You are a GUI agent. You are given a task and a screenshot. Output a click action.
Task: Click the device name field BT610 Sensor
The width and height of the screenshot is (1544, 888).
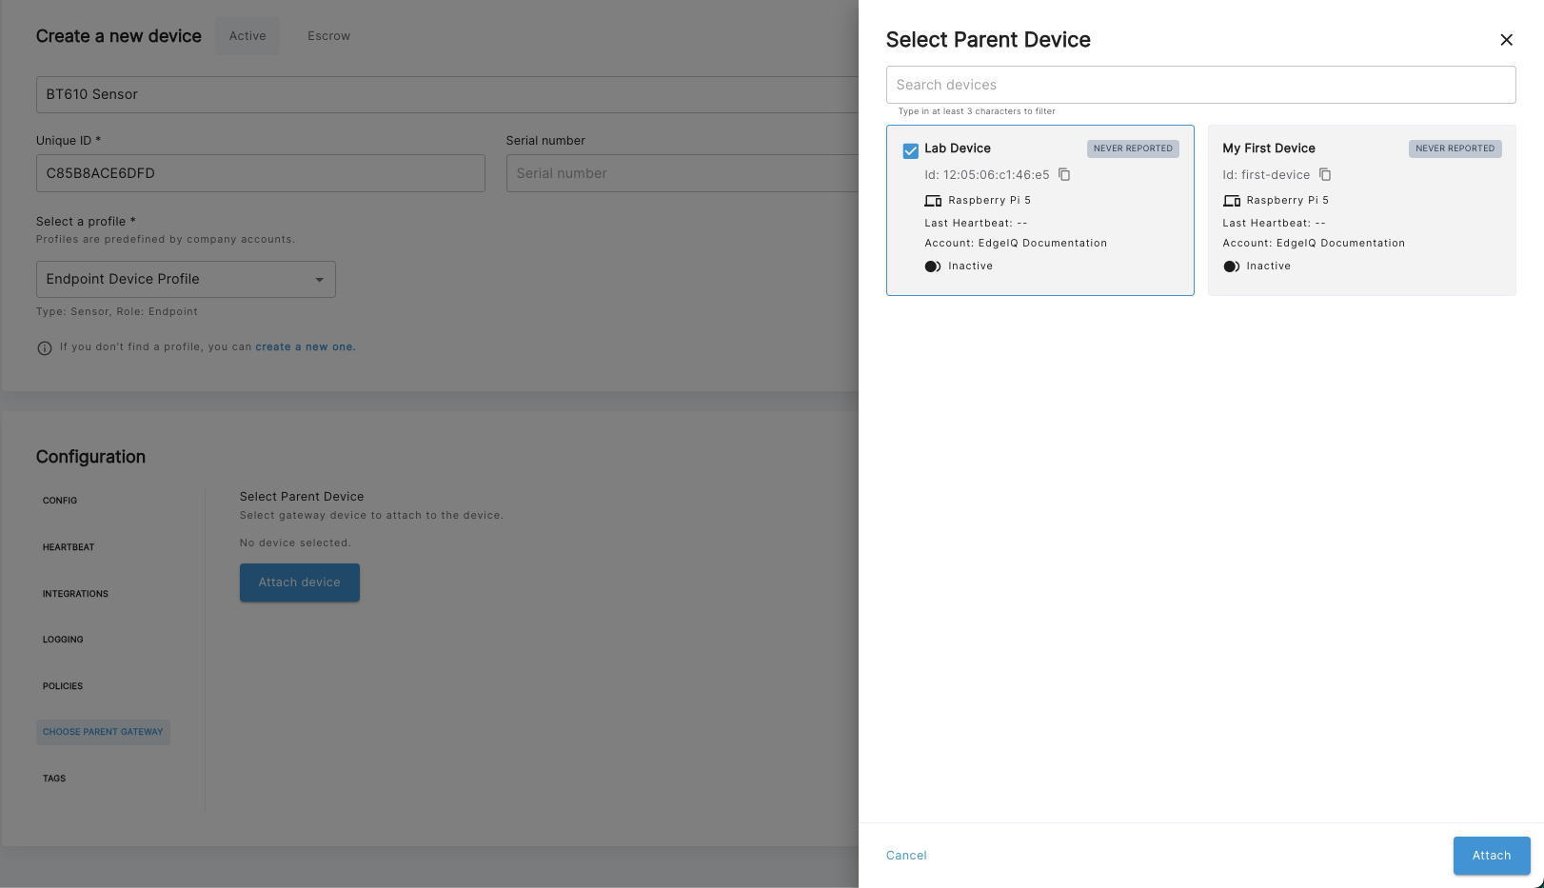447,94
